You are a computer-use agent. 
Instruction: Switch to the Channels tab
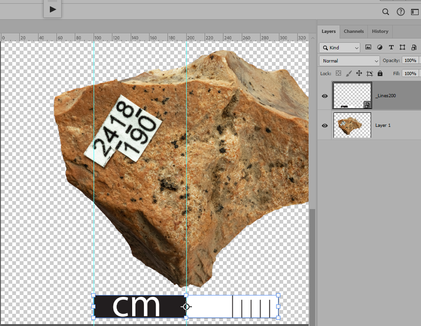(354, 31)
